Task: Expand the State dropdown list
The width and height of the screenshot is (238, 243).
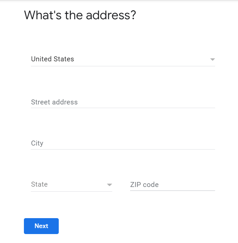Action: 71,185
